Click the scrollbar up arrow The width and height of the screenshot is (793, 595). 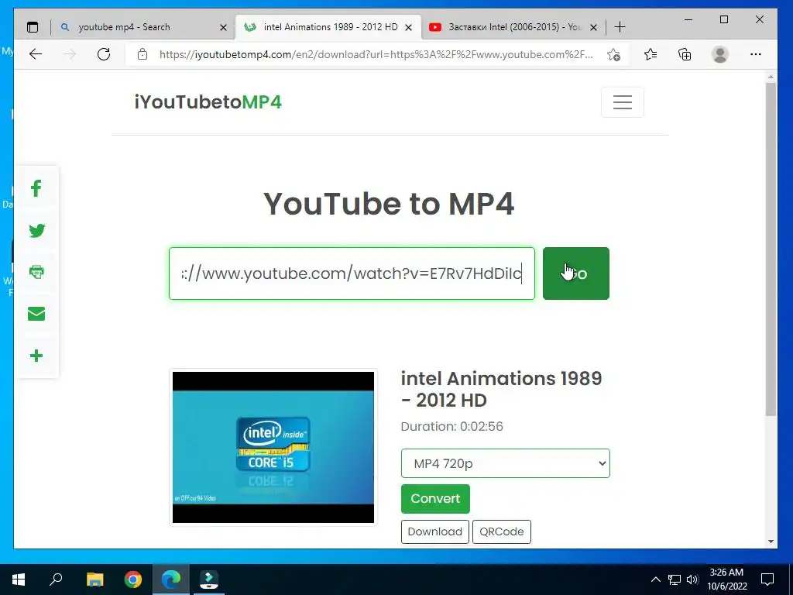click(771, 77)
